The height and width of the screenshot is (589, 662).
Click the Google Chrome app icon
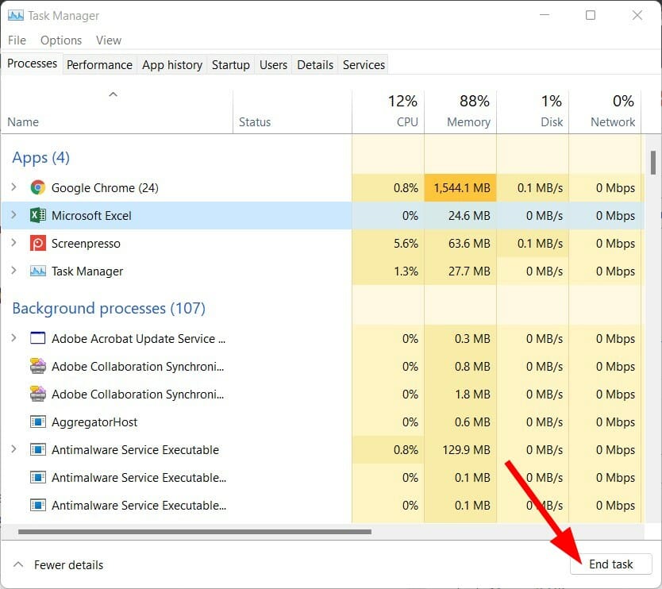pyautogui.click(x=38, y=187)
